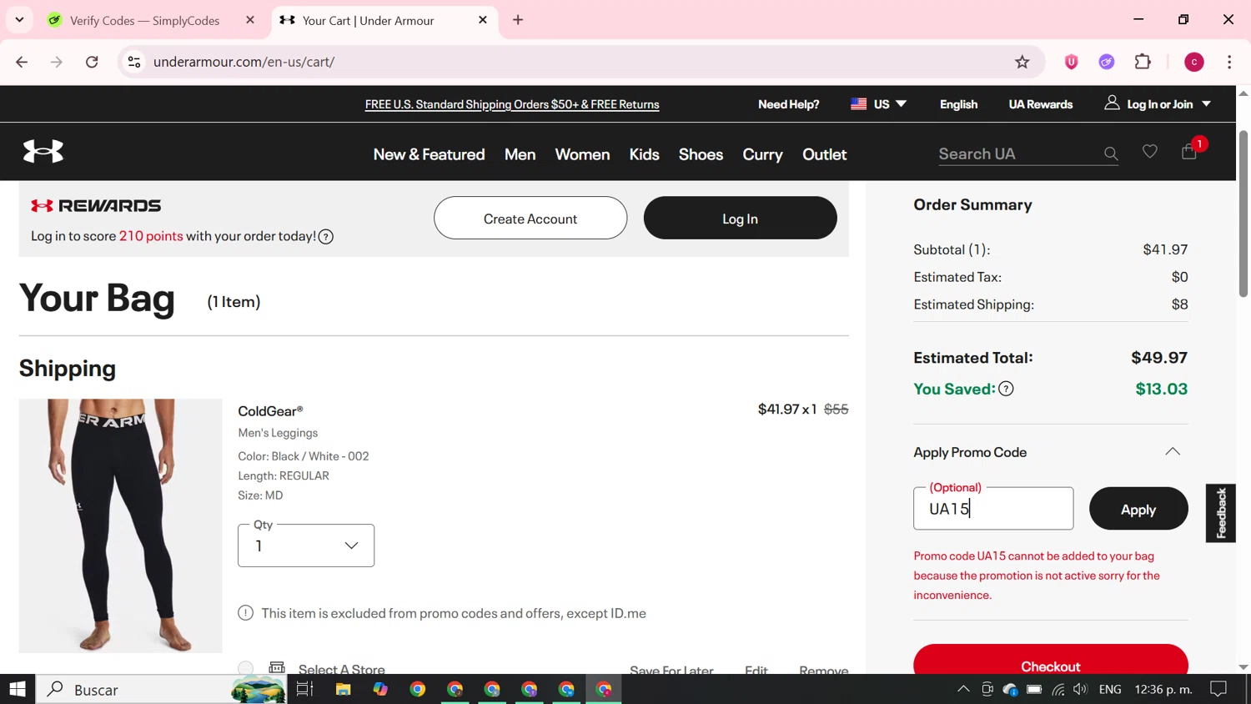Open taskbar notification center icon
Viewport: 1251px width, 704px height.
(1218, 690)
